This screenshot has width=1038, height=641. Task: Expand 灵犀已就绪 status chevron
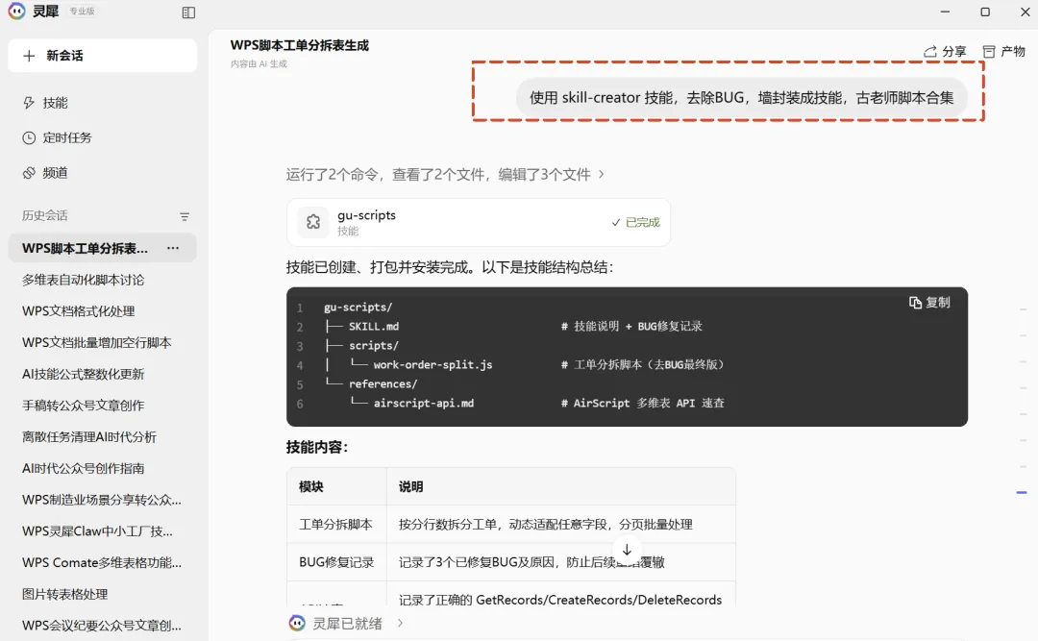[400, 623]
